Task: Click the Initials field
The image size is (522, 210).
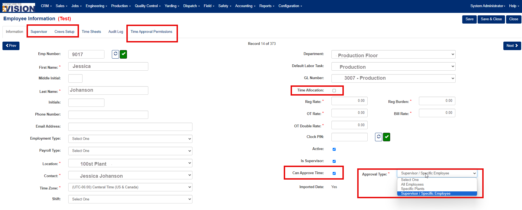Action: (x=86, y=103)
